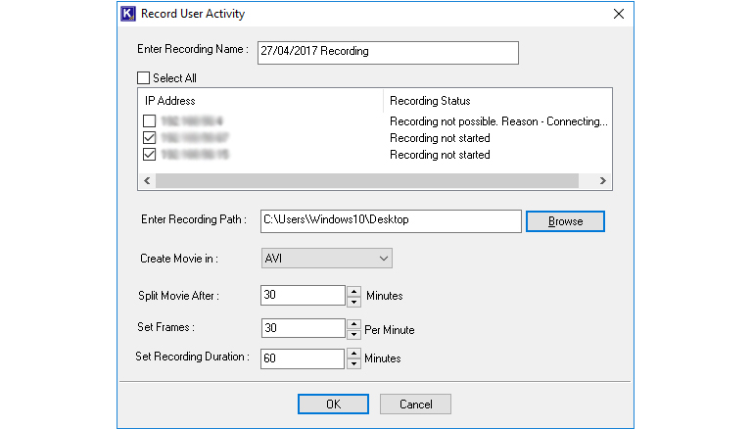Click the Set Recording Duration value field
This screenshot has width=752, height=429.
303,358
